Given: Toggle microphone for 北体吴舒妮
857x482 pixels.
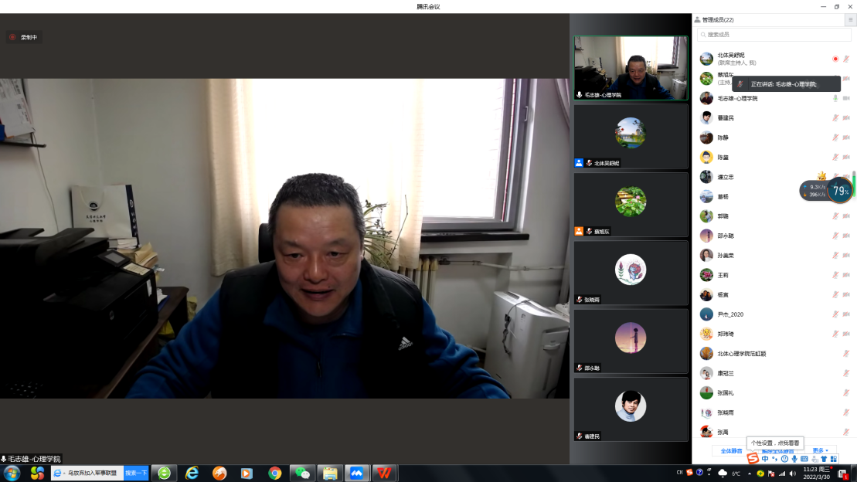Looking at the screenshot, I should pos(846,59).
